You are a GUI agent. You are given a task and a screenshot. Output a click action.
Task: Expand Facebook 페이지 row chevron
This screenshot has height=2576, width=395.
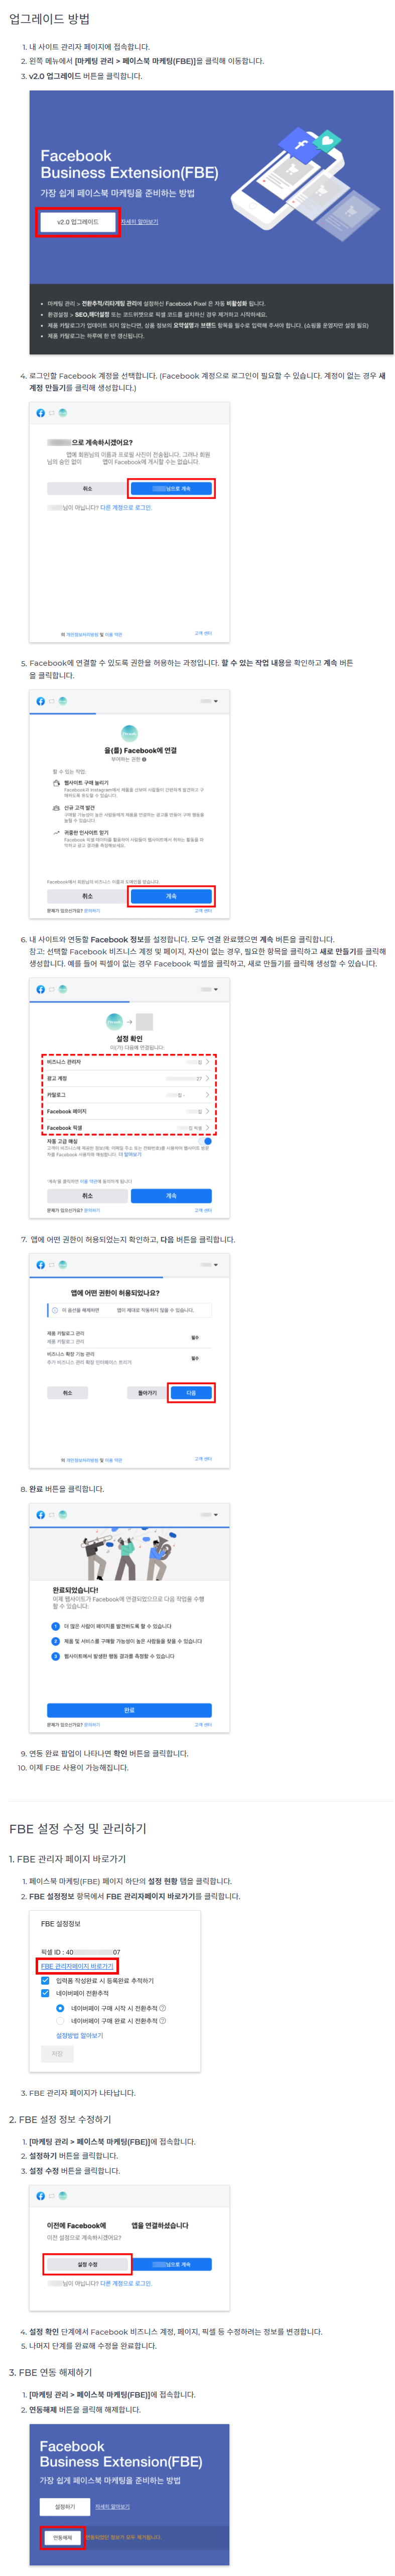pyautogui.click(x=206, y=1111)
